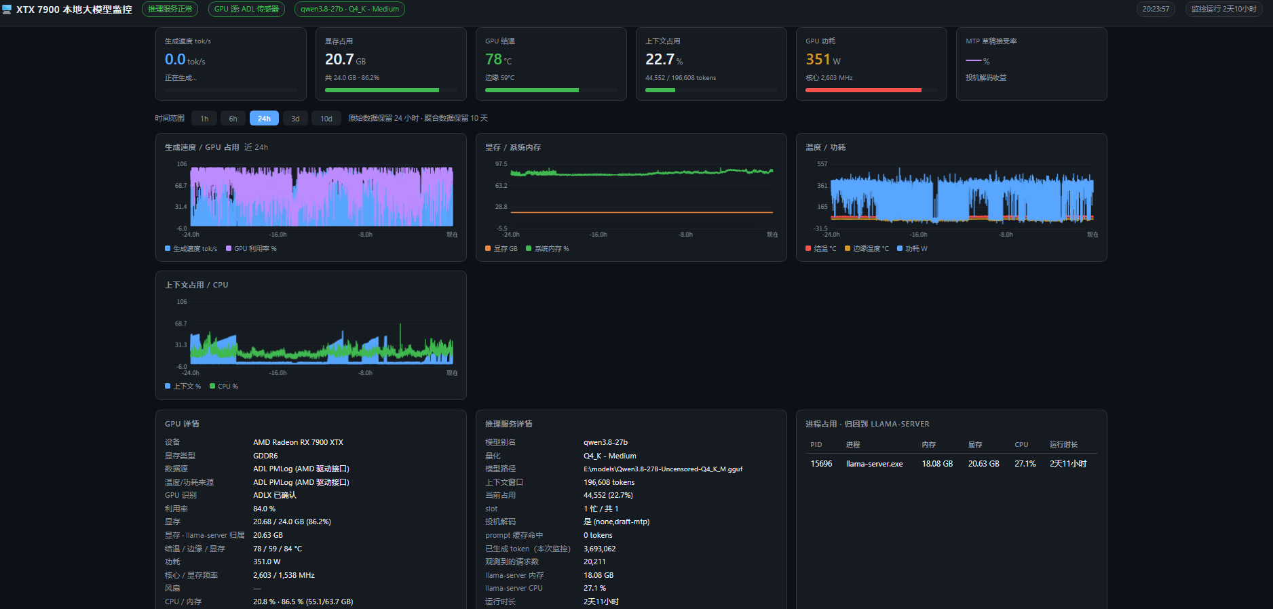Select the 1h time range
The image size is (1273, 609).
pyautogui.click(x=204, y=119)
